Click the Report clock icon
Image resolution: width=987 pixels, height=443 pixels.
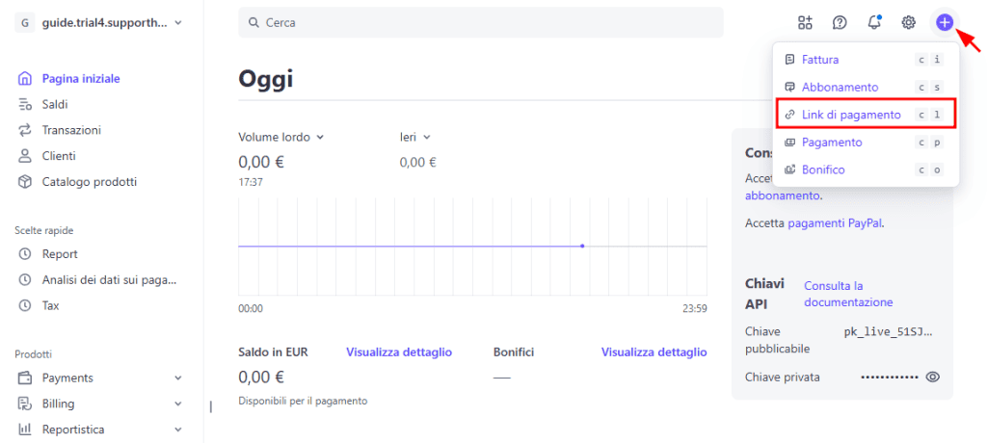pyautogui.click(x=24, y=254)
